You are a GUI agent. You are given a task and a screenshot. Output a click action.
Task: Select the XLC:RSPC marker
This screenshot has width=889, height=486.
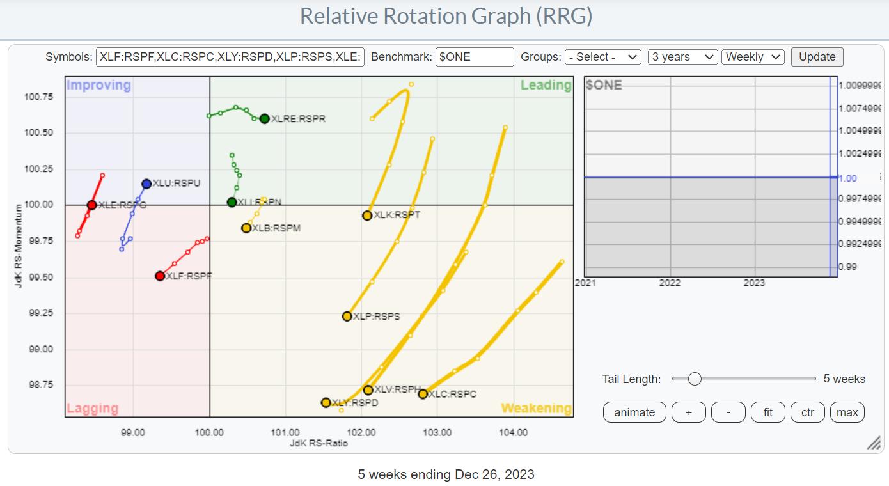coord(423,394)
